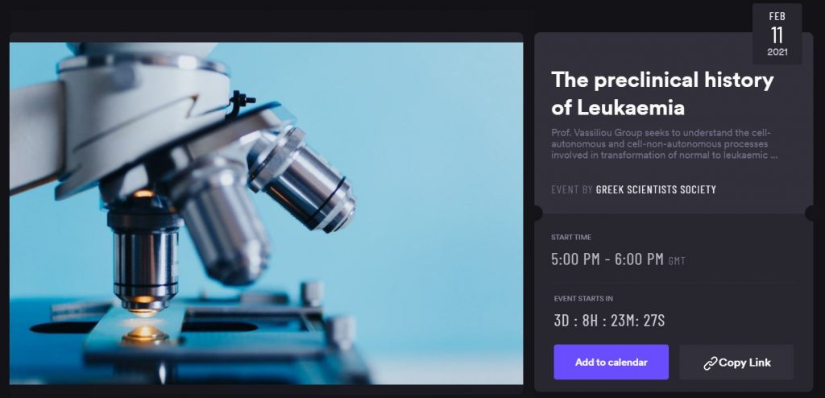Click the chain link icon beside Copy Link
This screenshot has width=825, height=398.
pos(711,363)
